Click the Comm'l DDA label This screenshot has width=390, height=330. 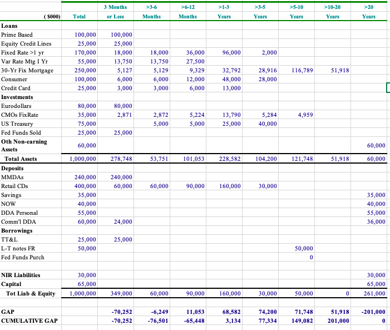(x=18, y=221)
